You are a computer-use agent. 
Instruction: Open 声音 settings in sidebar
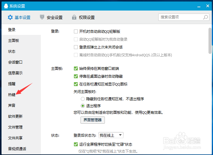tap(21, 105)
